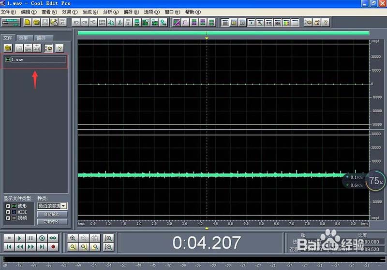Go to end with the skip-forward button
The height and width of the screenshot is (270, 387).
coord(42,247)
